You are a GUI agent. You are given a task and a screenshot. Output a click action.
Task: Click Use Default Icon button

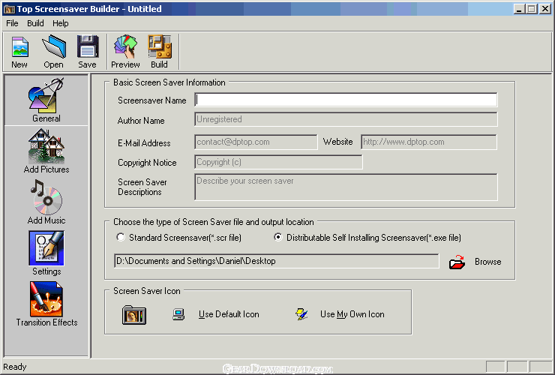click(x=229, y=314)
